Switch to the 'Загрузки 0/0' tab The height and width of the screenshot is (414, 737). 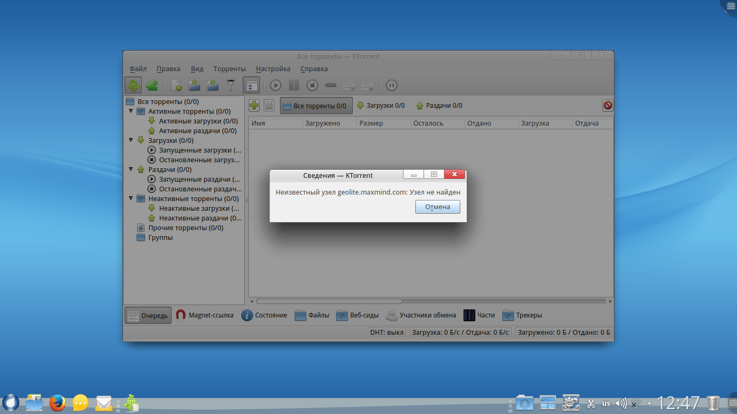tap(381, 106)
